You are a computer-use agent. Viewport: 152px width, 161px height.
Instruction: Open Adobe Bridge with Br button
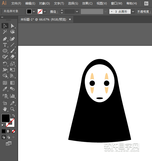tap(146, 4)
